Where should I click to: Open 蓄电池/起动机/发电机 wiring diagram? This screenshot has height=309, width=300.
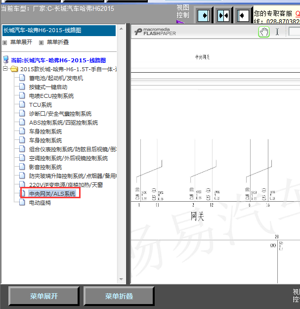(x=56, y=78)
